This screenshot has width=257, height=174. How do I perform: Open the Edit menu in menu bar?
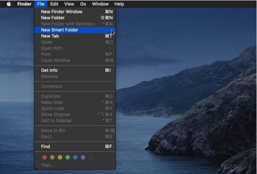coord(54,4)
